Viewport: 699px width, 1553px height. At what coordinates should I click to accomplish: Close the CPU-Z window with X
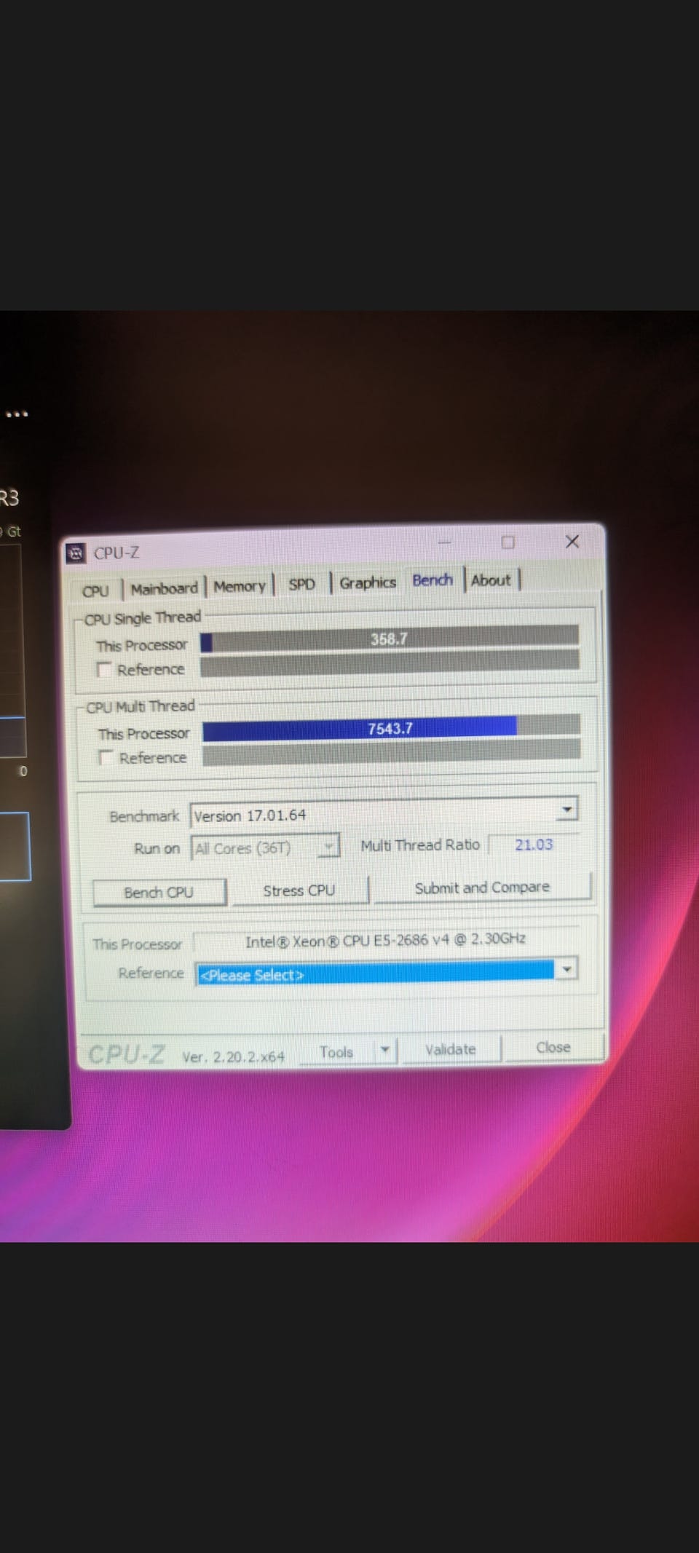pyautogui.click(x=572, y=541)
